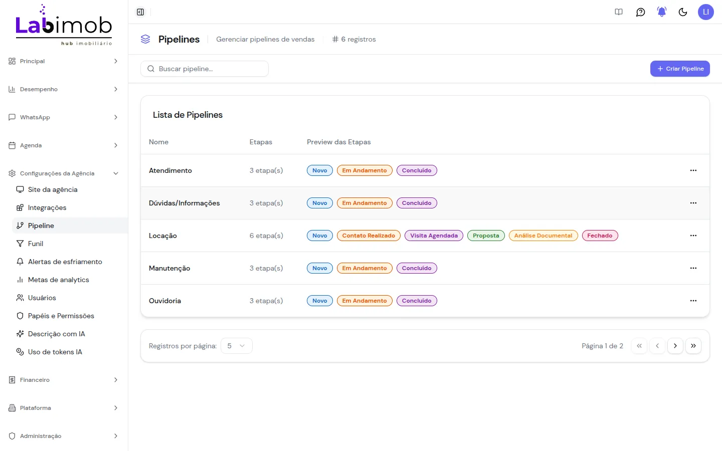722x451 pixels.
Task: Open Alertas de esfriamento
Action: pyautogui.click(x=70, y=262)
